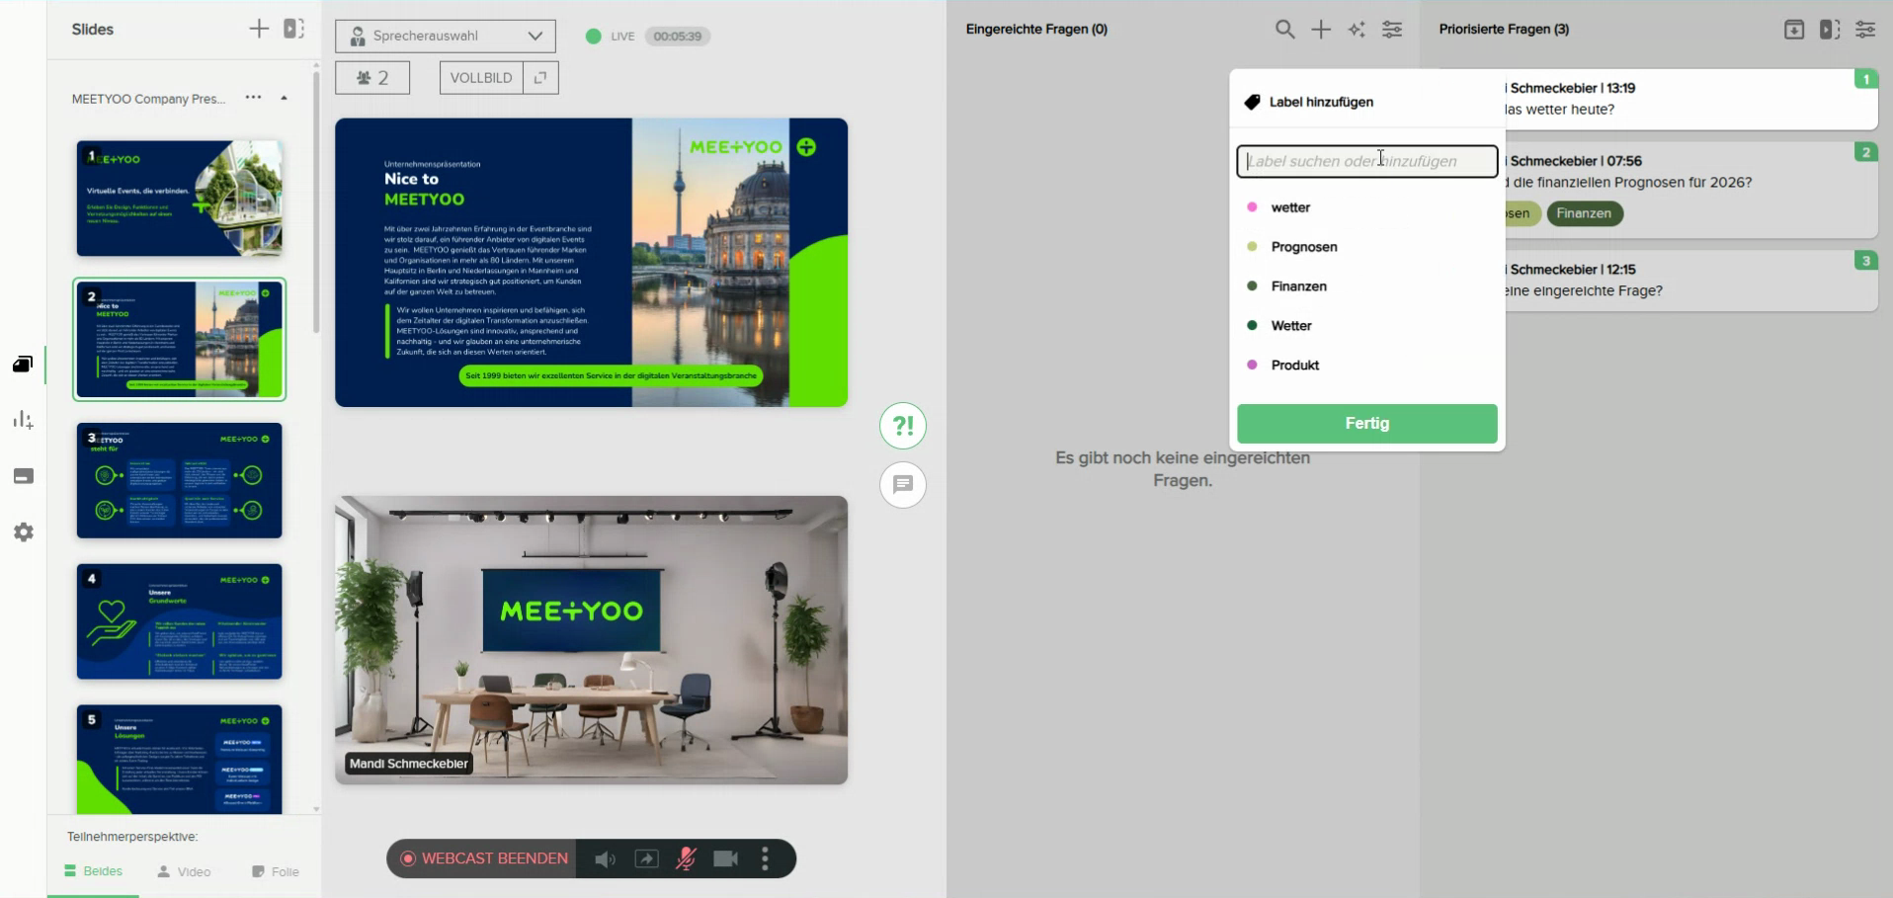Click the green Fertig button

click(x=1366, y=424)
